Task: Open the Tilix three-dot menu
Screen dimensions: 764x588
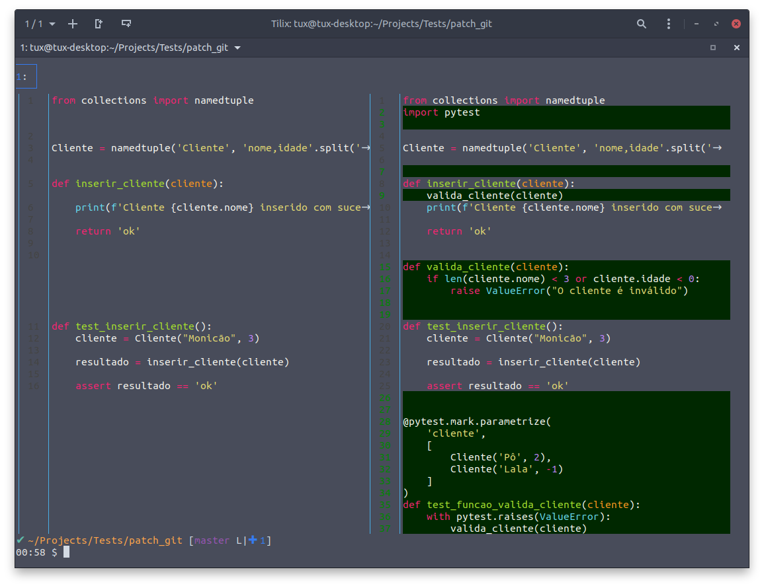Action: (x=669, y=24)
